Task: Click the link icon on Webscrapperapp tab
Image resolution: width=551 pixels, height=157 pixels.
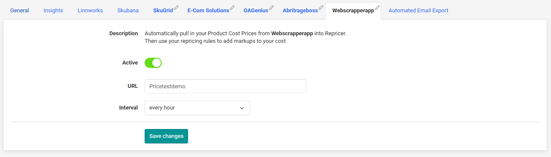Action: point(377,8)
